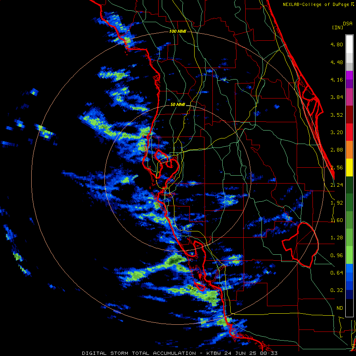This screenshot has height=356, width=356.
Task: Select the darkest green 2.24 legend band
Action: (349, 185)
